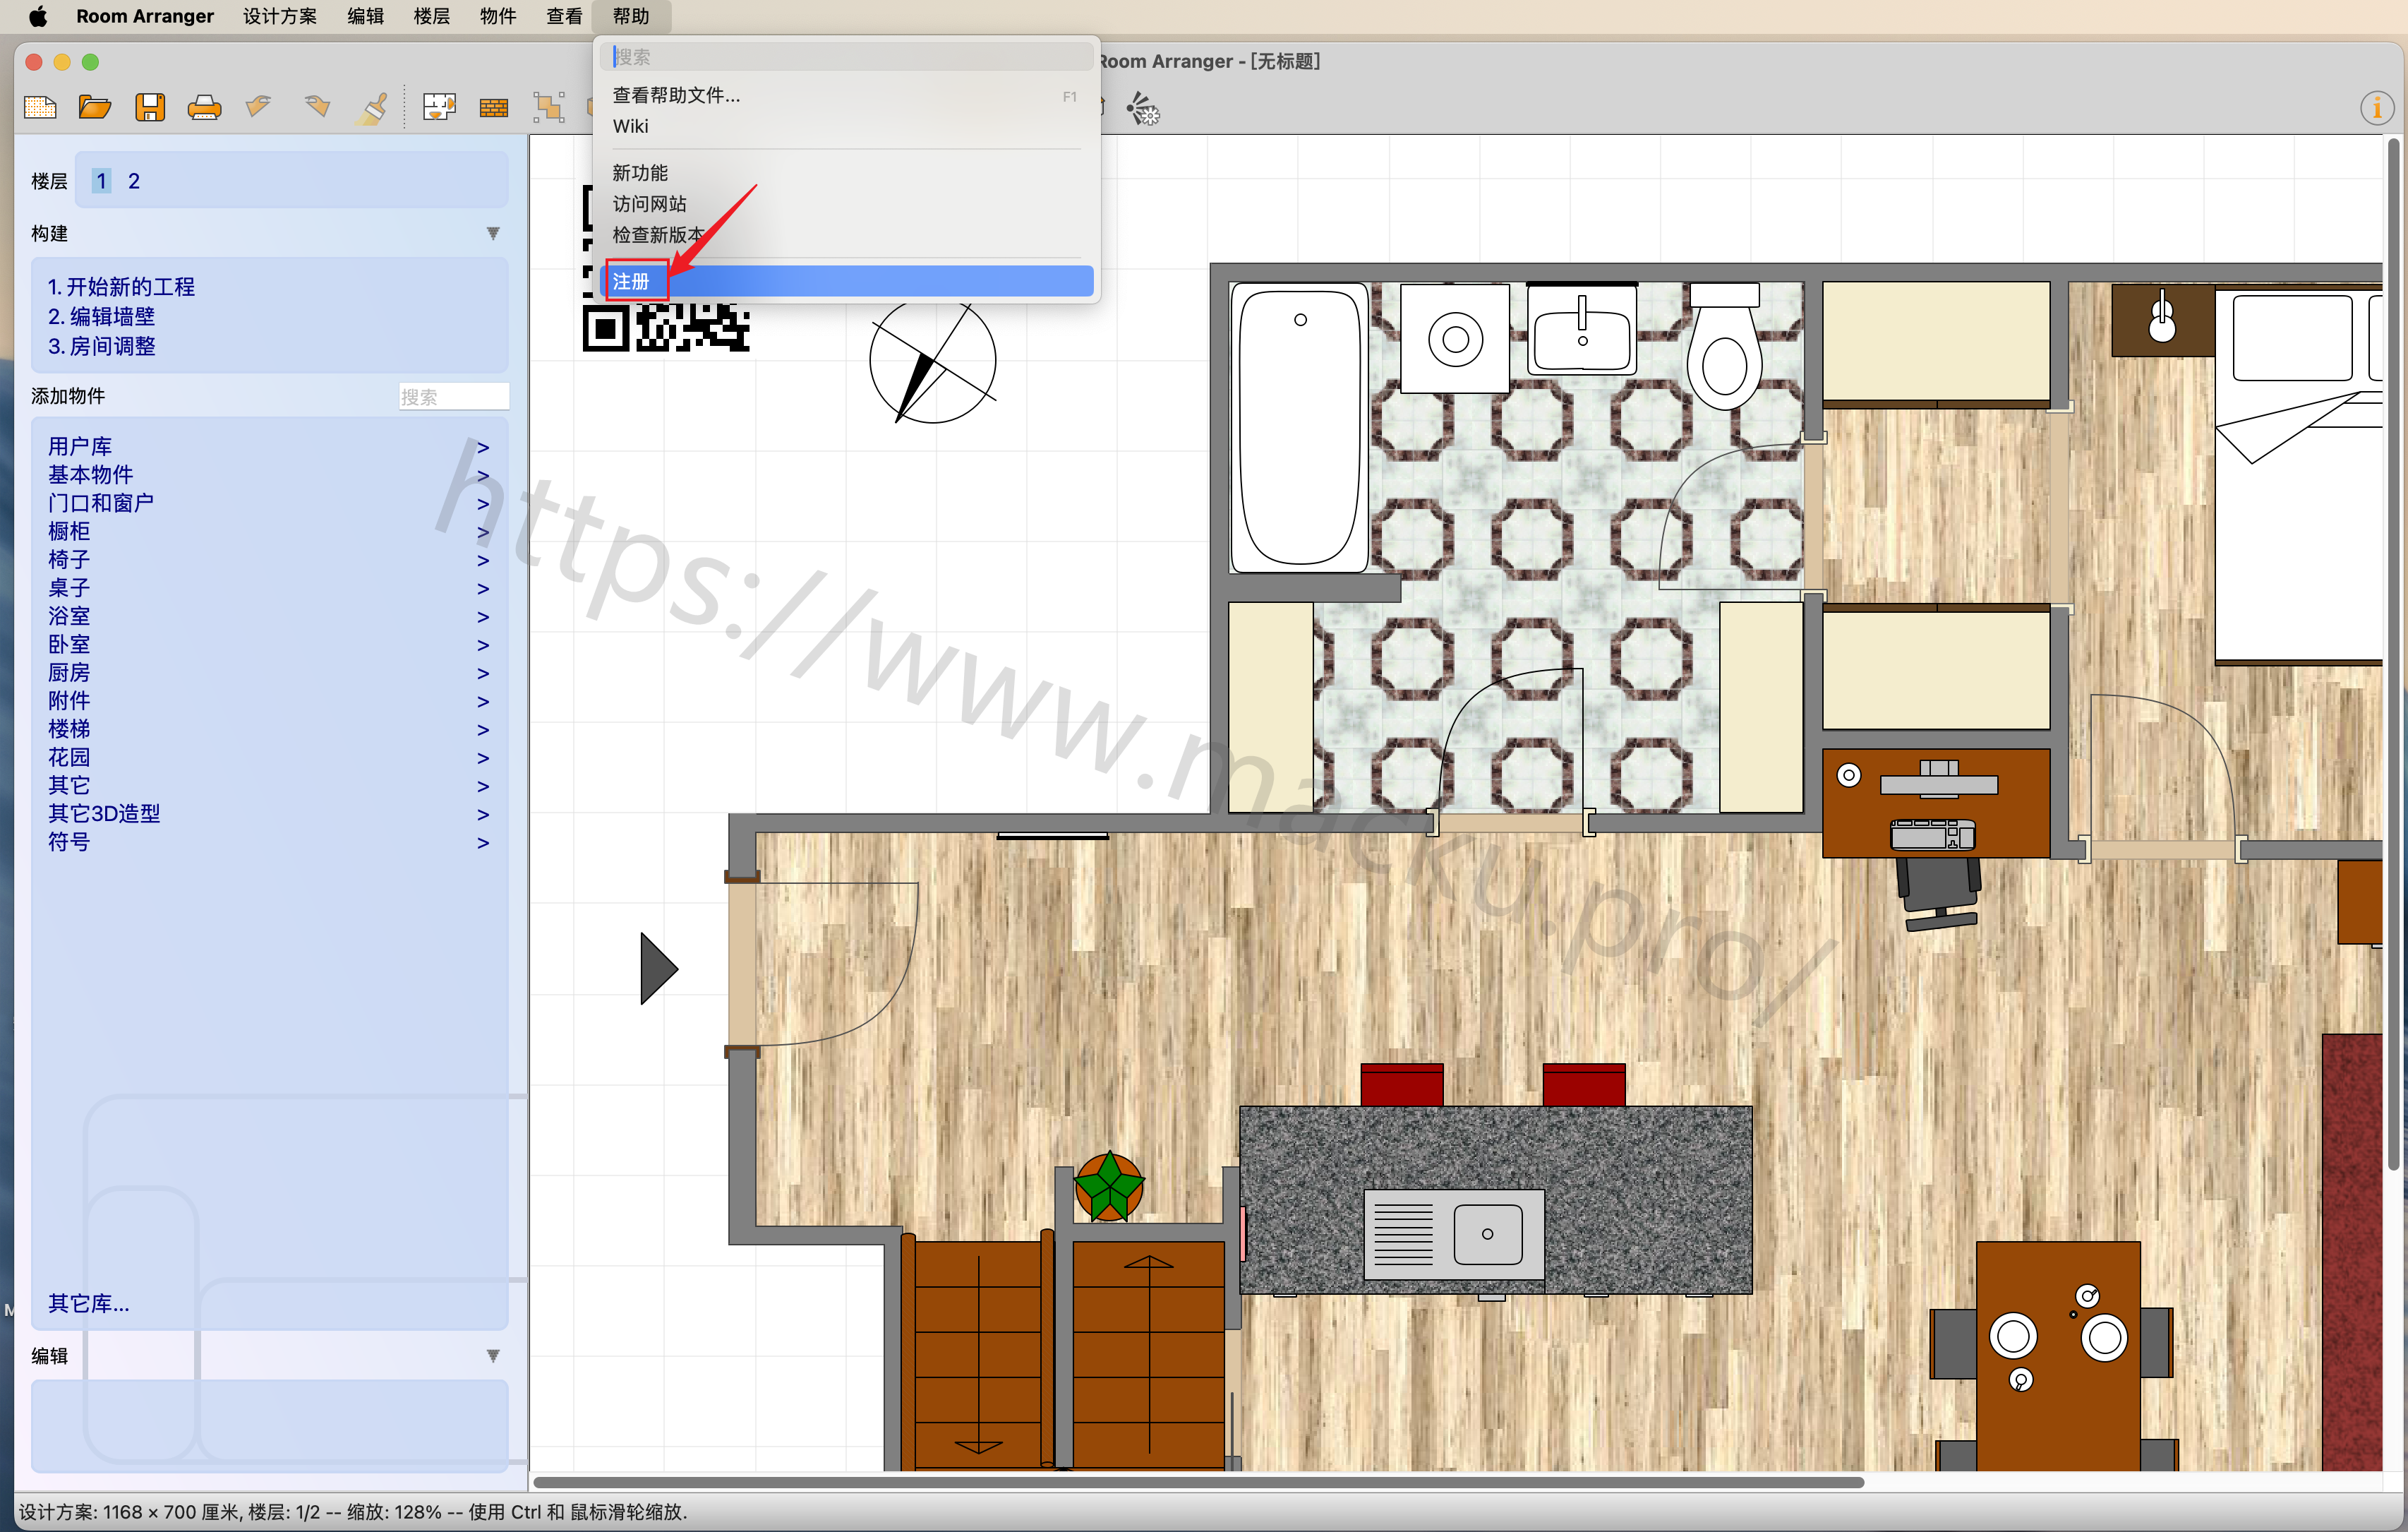Open the 橱柜 category
This screenshot has height=1532, width=2408.
[x=69, y=532]
